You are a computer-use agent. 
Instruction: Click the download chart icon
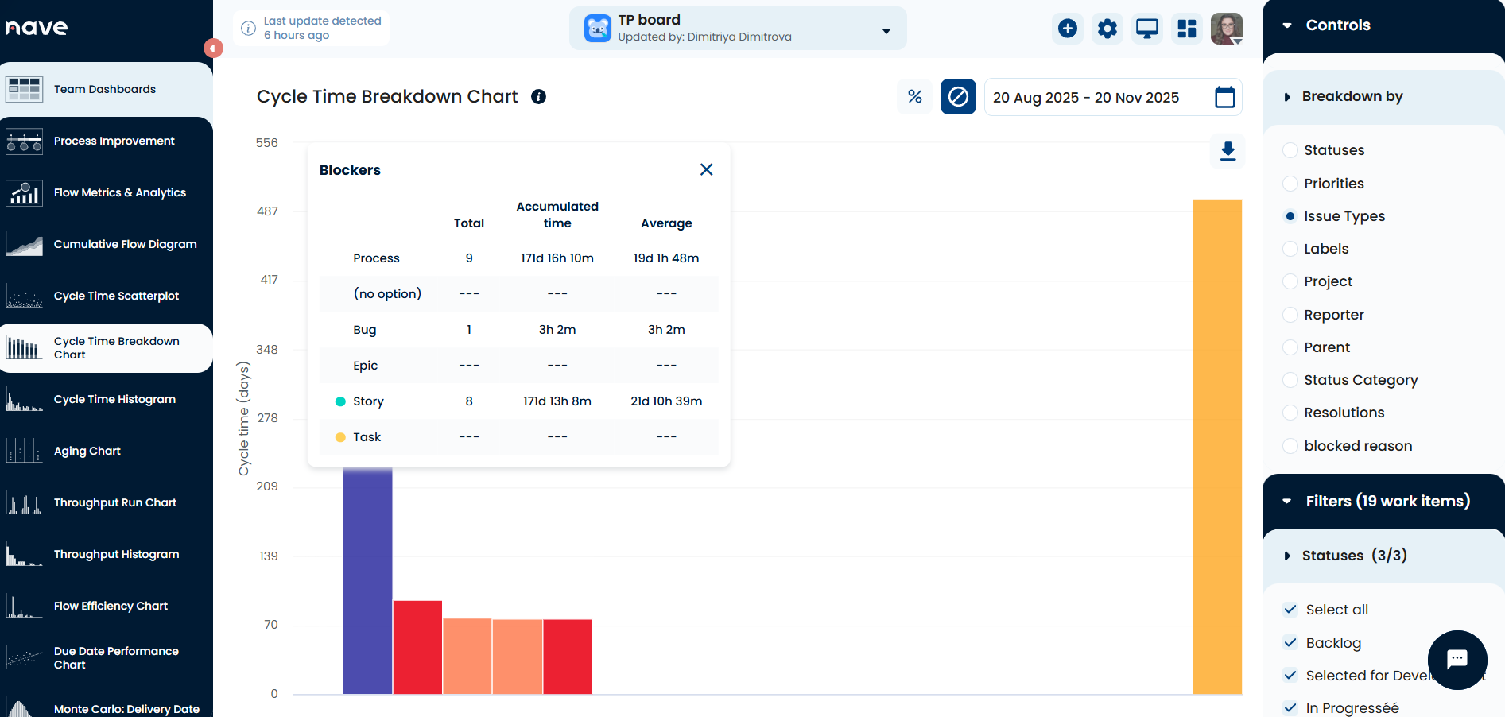coord(1228,151)
